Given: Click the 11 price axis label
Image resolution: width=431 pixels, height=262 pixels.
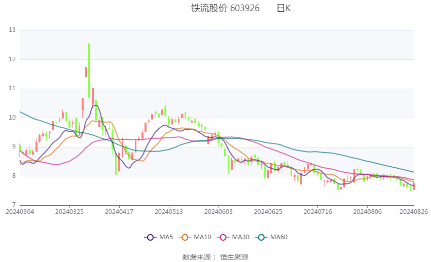Looking at the screenshot, I should (12, 88).
